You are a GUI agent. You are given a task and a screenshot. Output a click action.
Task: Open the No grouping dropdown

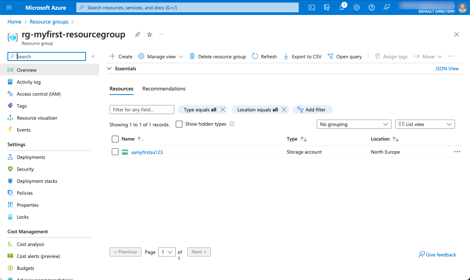354,124
